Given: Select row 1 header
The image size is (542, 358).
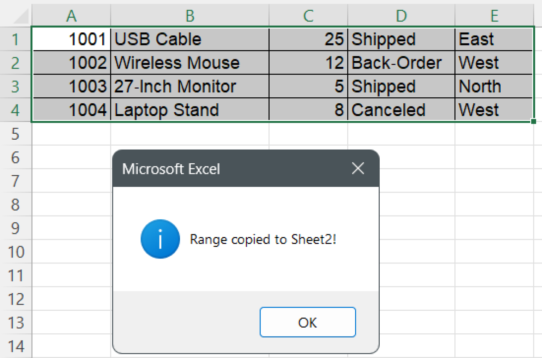Looking at the screenshot, I should point(15,39).
